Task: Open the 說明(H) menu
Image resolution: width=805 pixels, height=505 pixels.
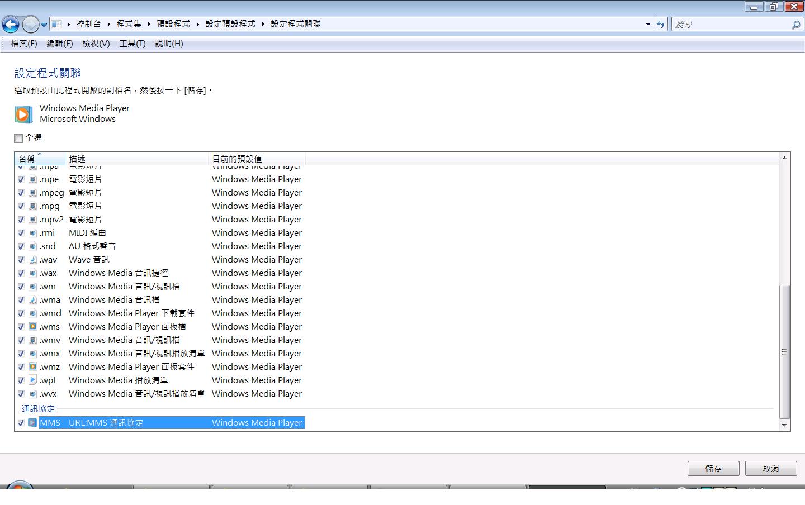Action: click(x=169, y=44)
